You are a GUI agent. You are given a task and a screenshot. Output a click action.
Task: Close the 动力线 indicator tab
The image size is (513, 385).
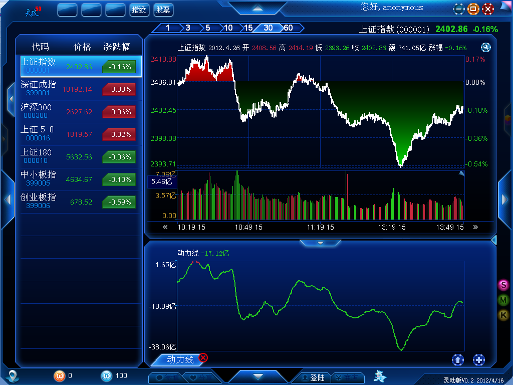point(203,357)
